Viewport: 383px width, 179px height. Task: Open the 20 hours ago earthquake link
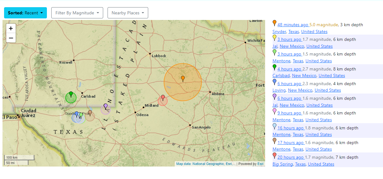pyautogui.click(x=290, y=157)
